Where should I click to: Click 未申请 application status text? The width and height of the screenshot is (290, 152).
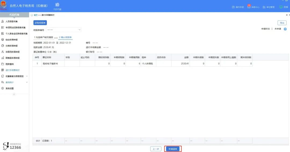point(278,29)
